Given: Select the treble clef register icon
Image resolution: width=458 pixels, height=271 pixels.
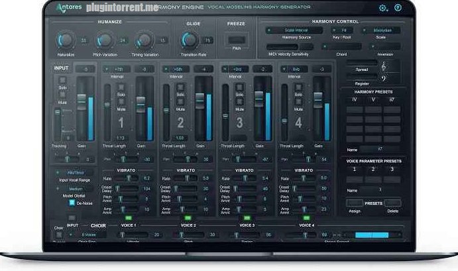Looking at the screenshot, I should tap(384, 66).
